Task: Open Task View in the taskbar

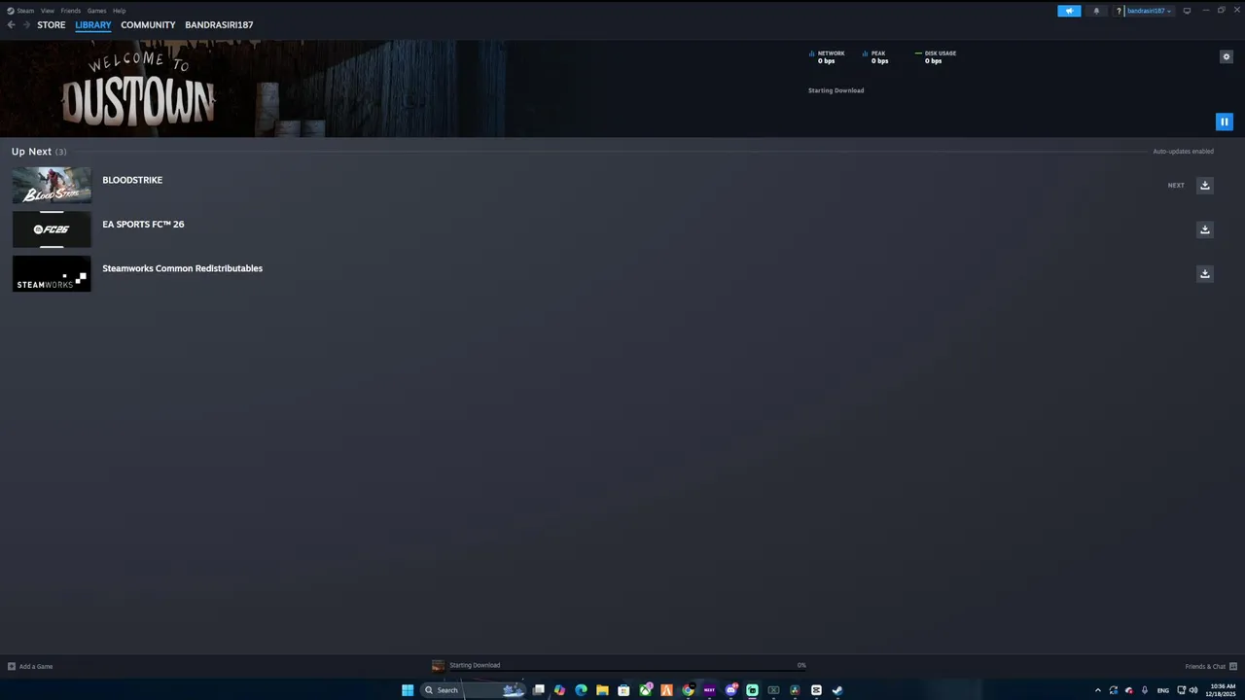Action: point(538,690)
